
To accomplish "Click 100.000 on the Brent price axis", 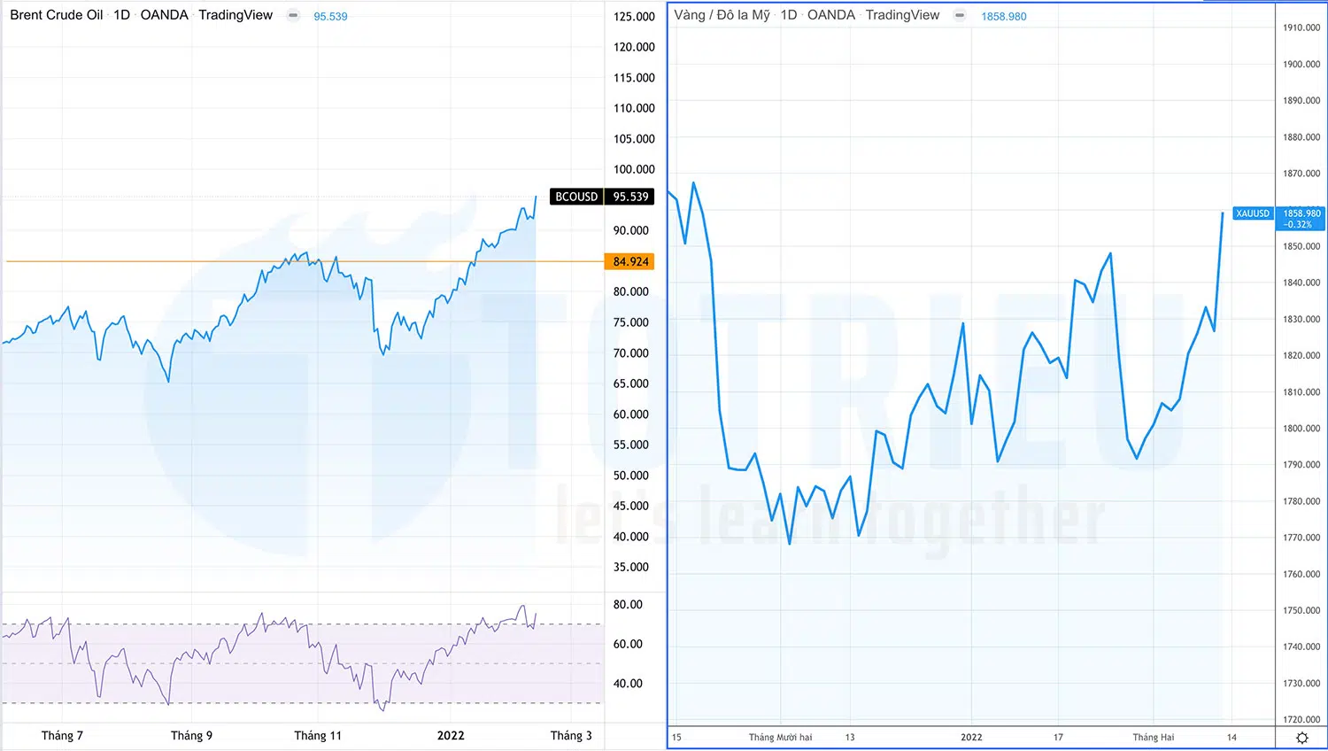I will tap(634, 169).
